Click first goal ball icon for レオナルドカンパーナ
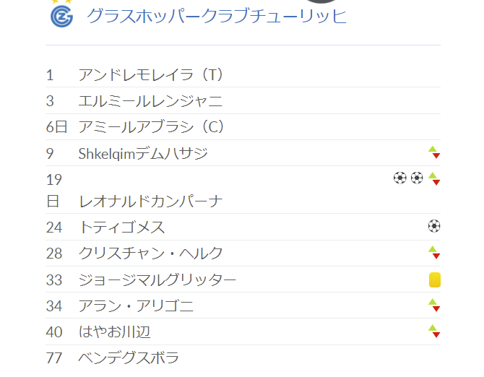Viewport: 484px width, 377px height. pyautogui.click(x=400, y=178)
